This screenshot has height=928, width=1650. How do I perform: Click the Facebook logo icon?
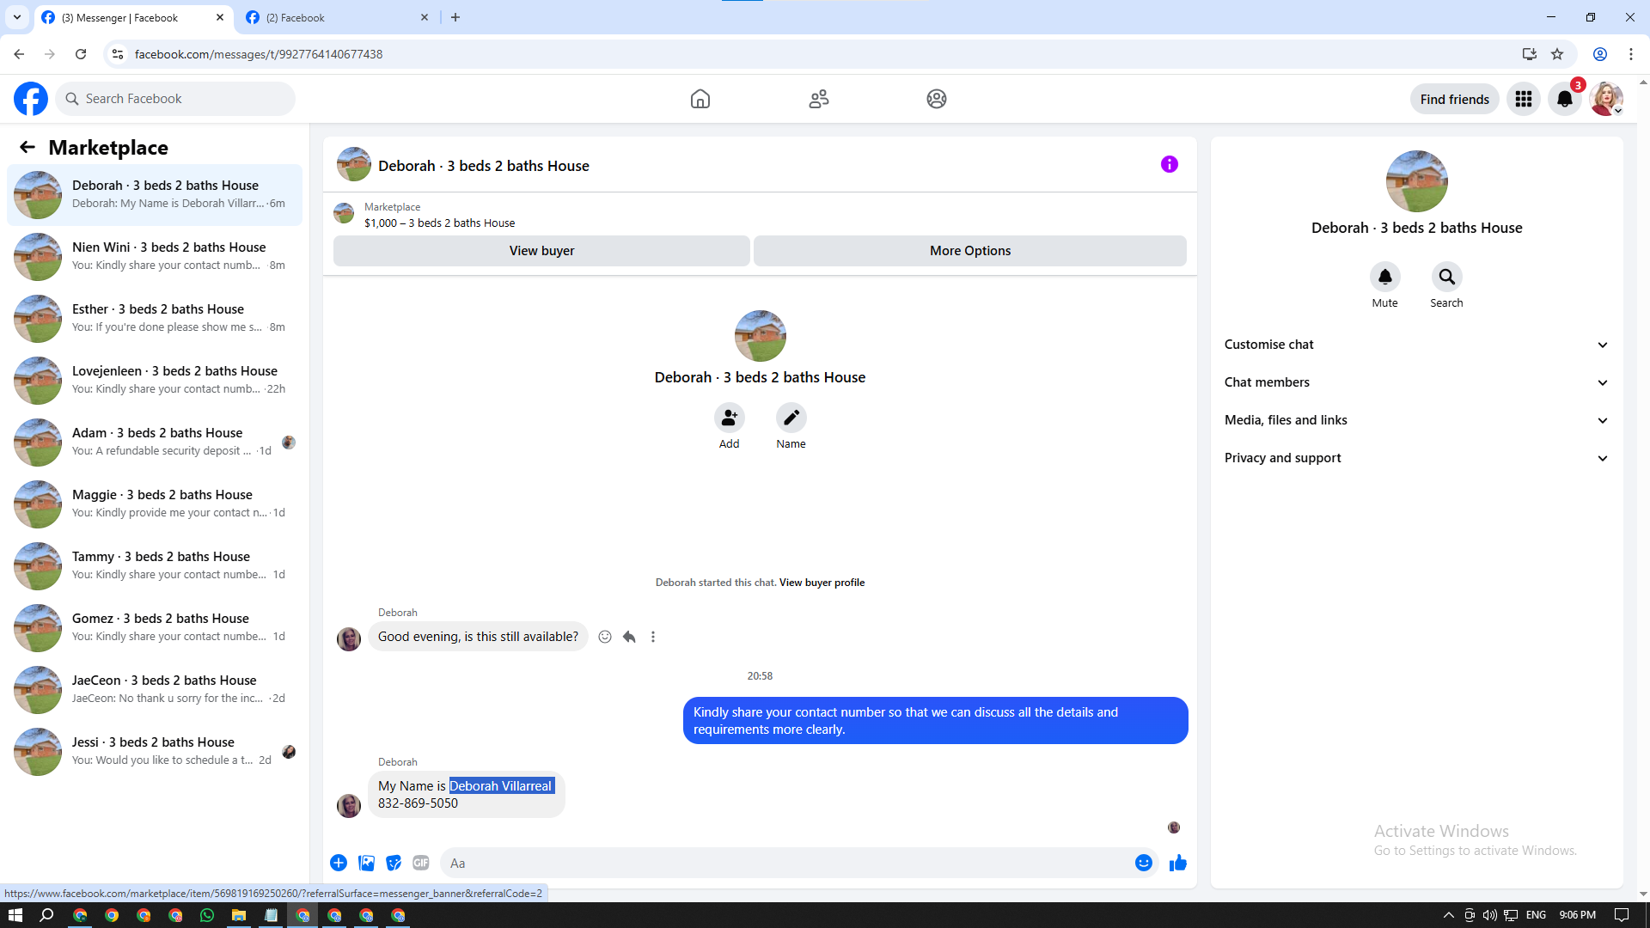point(31,99)
